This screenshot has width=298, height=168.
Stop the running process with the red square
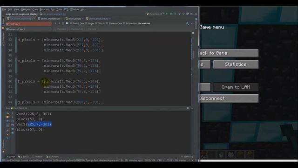coord(7,117)
